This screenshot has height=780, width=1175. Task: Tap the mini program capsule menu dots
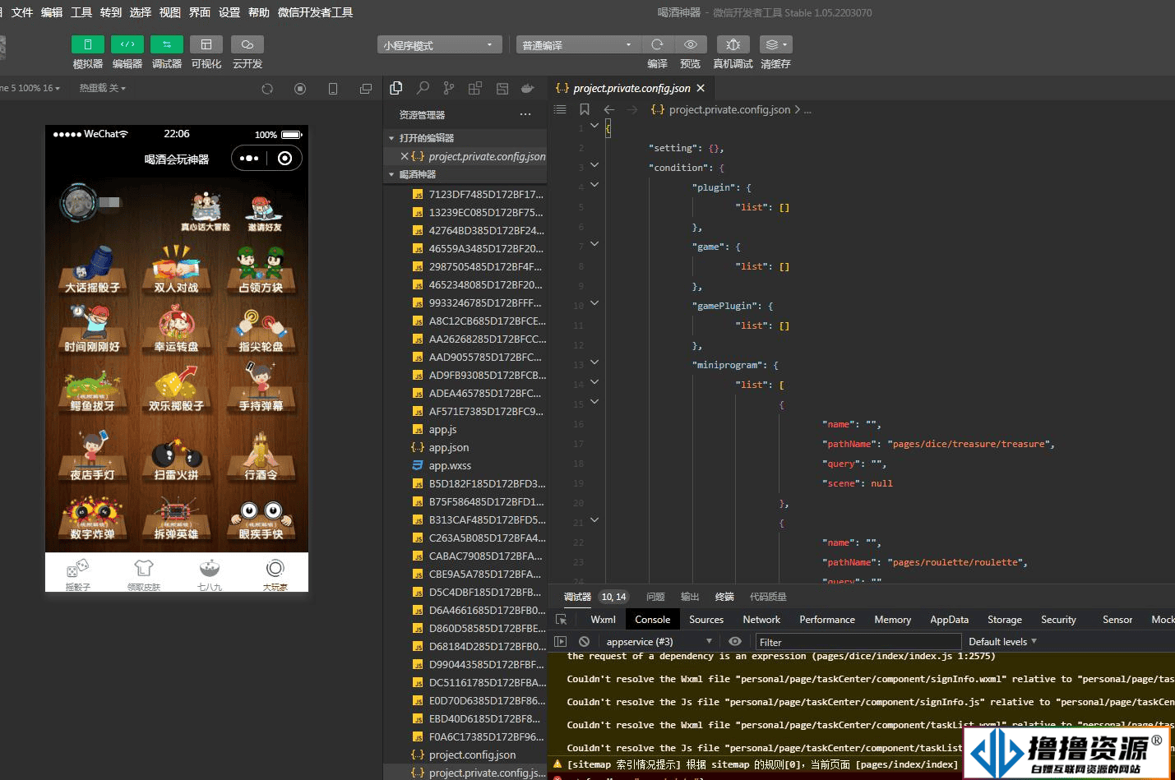pos(249,159)
